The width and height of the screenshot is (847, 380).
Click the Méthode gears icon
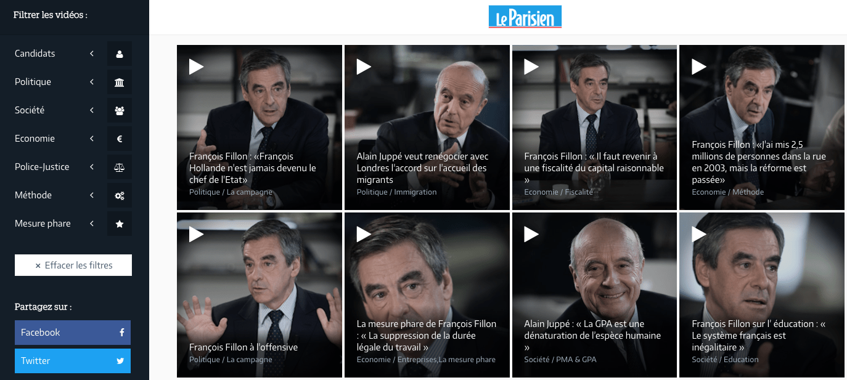[120, 195]
